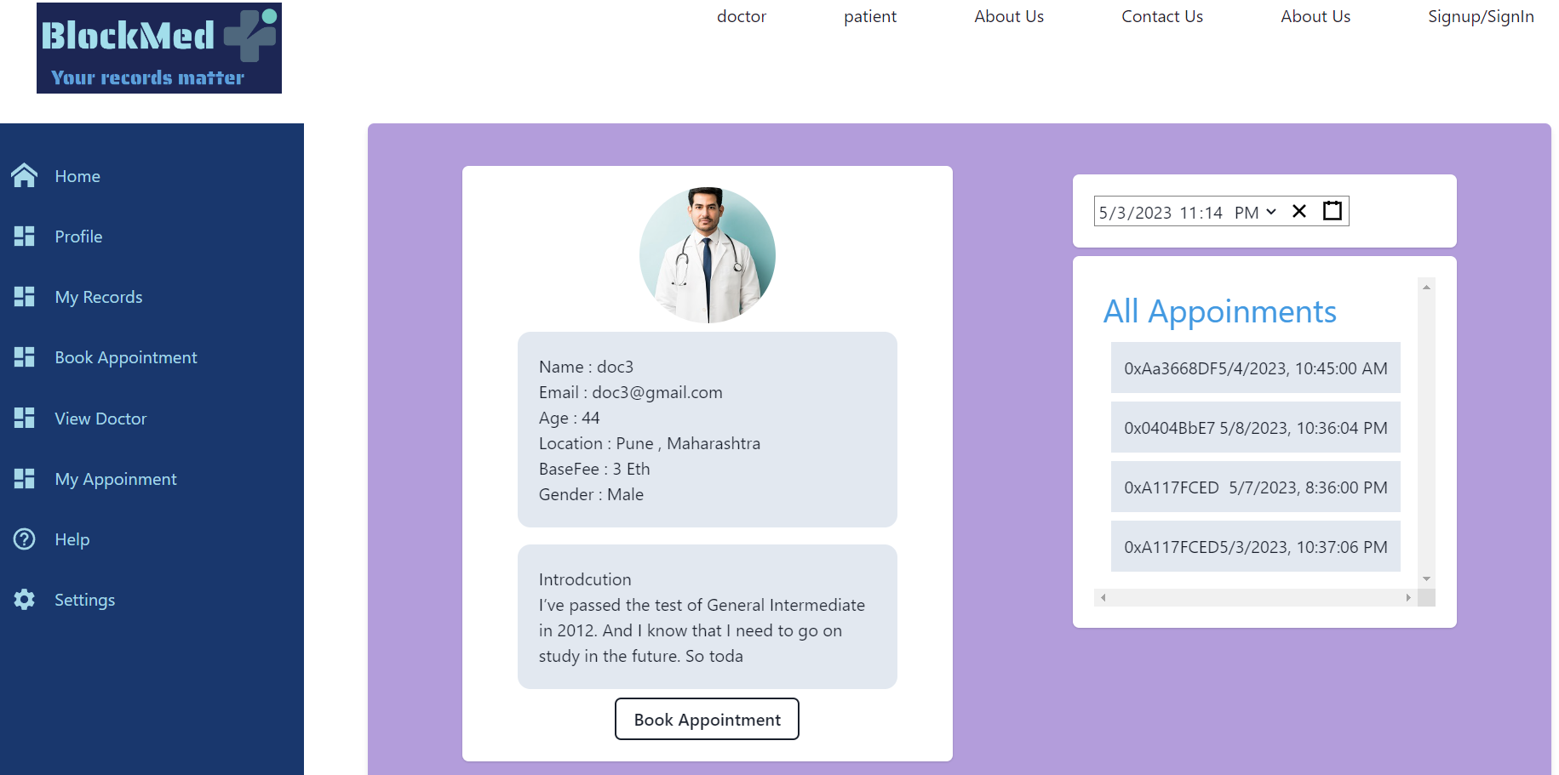Open Settings in sidebar
1559x775 pixels.
[85, 600]
